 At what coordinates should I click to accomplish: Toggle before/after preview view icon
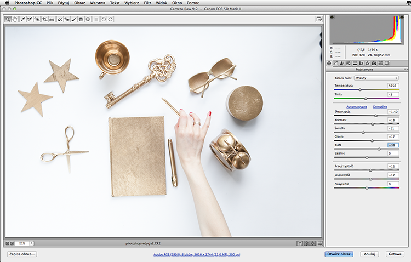tap(300, 243)
